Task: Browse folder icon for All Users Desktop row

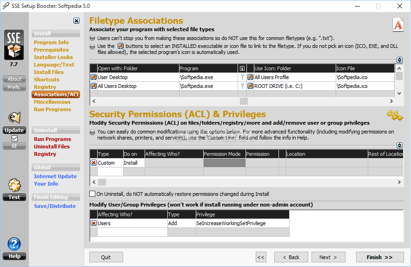Action: 93,86
